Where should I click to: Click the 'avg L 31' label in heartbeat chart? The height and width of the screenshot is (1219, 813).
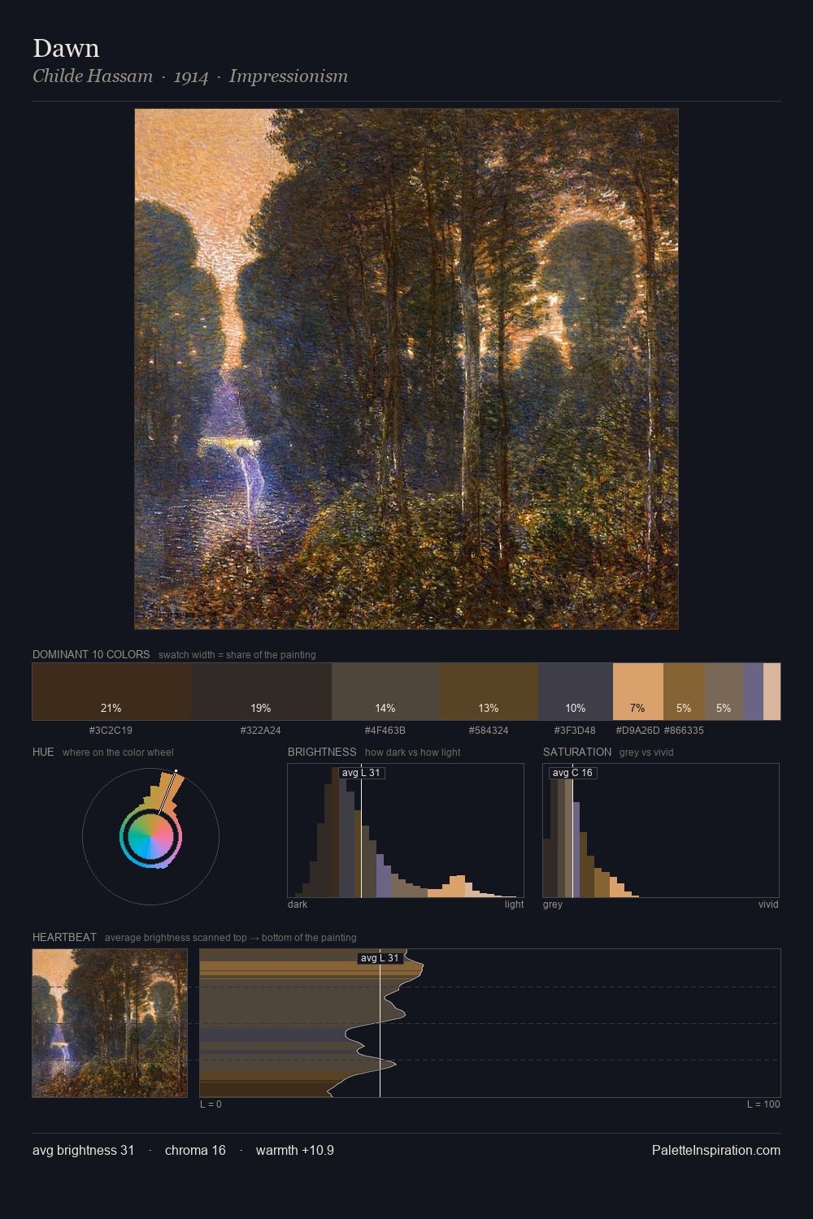pos(380,958)
